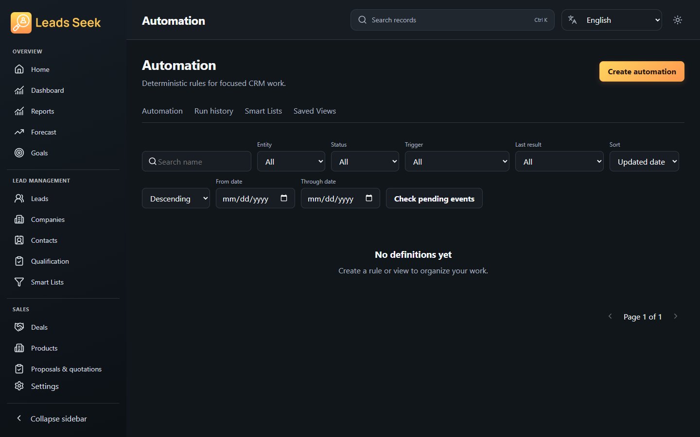Click the Through date input field
This screenshot has width=700, height=437.
(x=340, y=198)
